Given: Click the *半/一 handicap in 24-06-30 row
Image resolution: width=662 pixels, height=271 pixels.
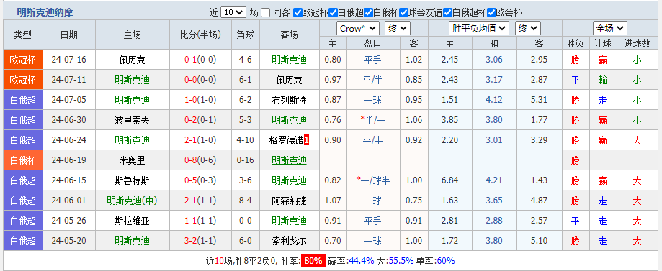Looking at the screenshot, I should pyautogui.click(x=373, y=120).
